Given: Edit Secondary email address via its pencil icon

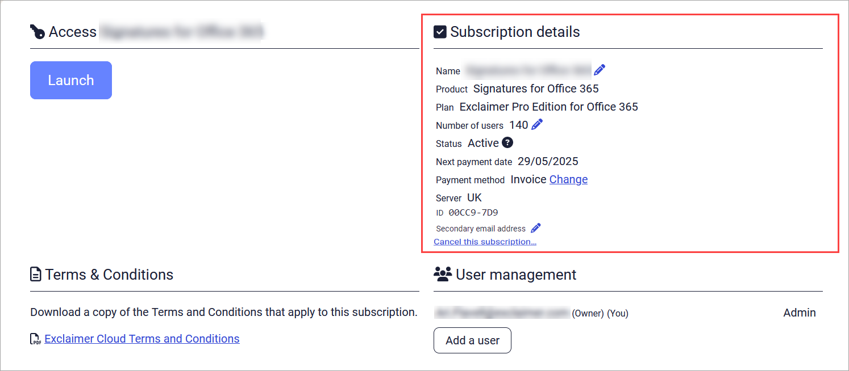Looking at the screenshot, I should point(535,227).
